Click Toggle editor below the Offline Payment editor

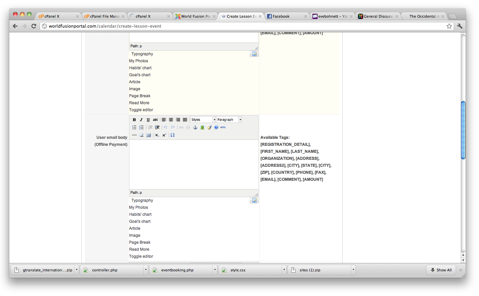coord(141,256)
